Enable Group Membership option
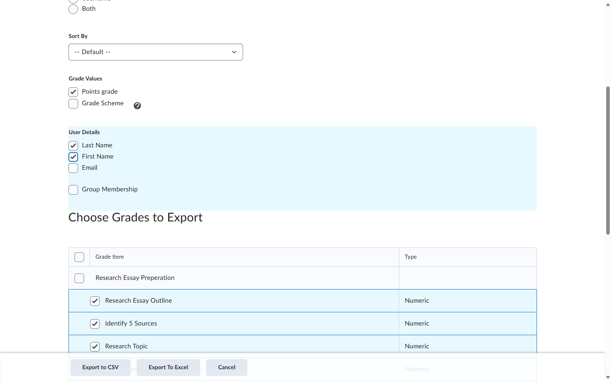This screenshot has height=382, width=611. click(73, 190)
